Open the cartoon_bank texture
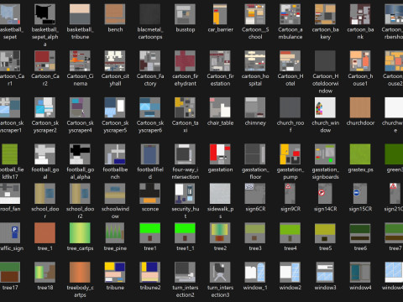 (360, 14)
